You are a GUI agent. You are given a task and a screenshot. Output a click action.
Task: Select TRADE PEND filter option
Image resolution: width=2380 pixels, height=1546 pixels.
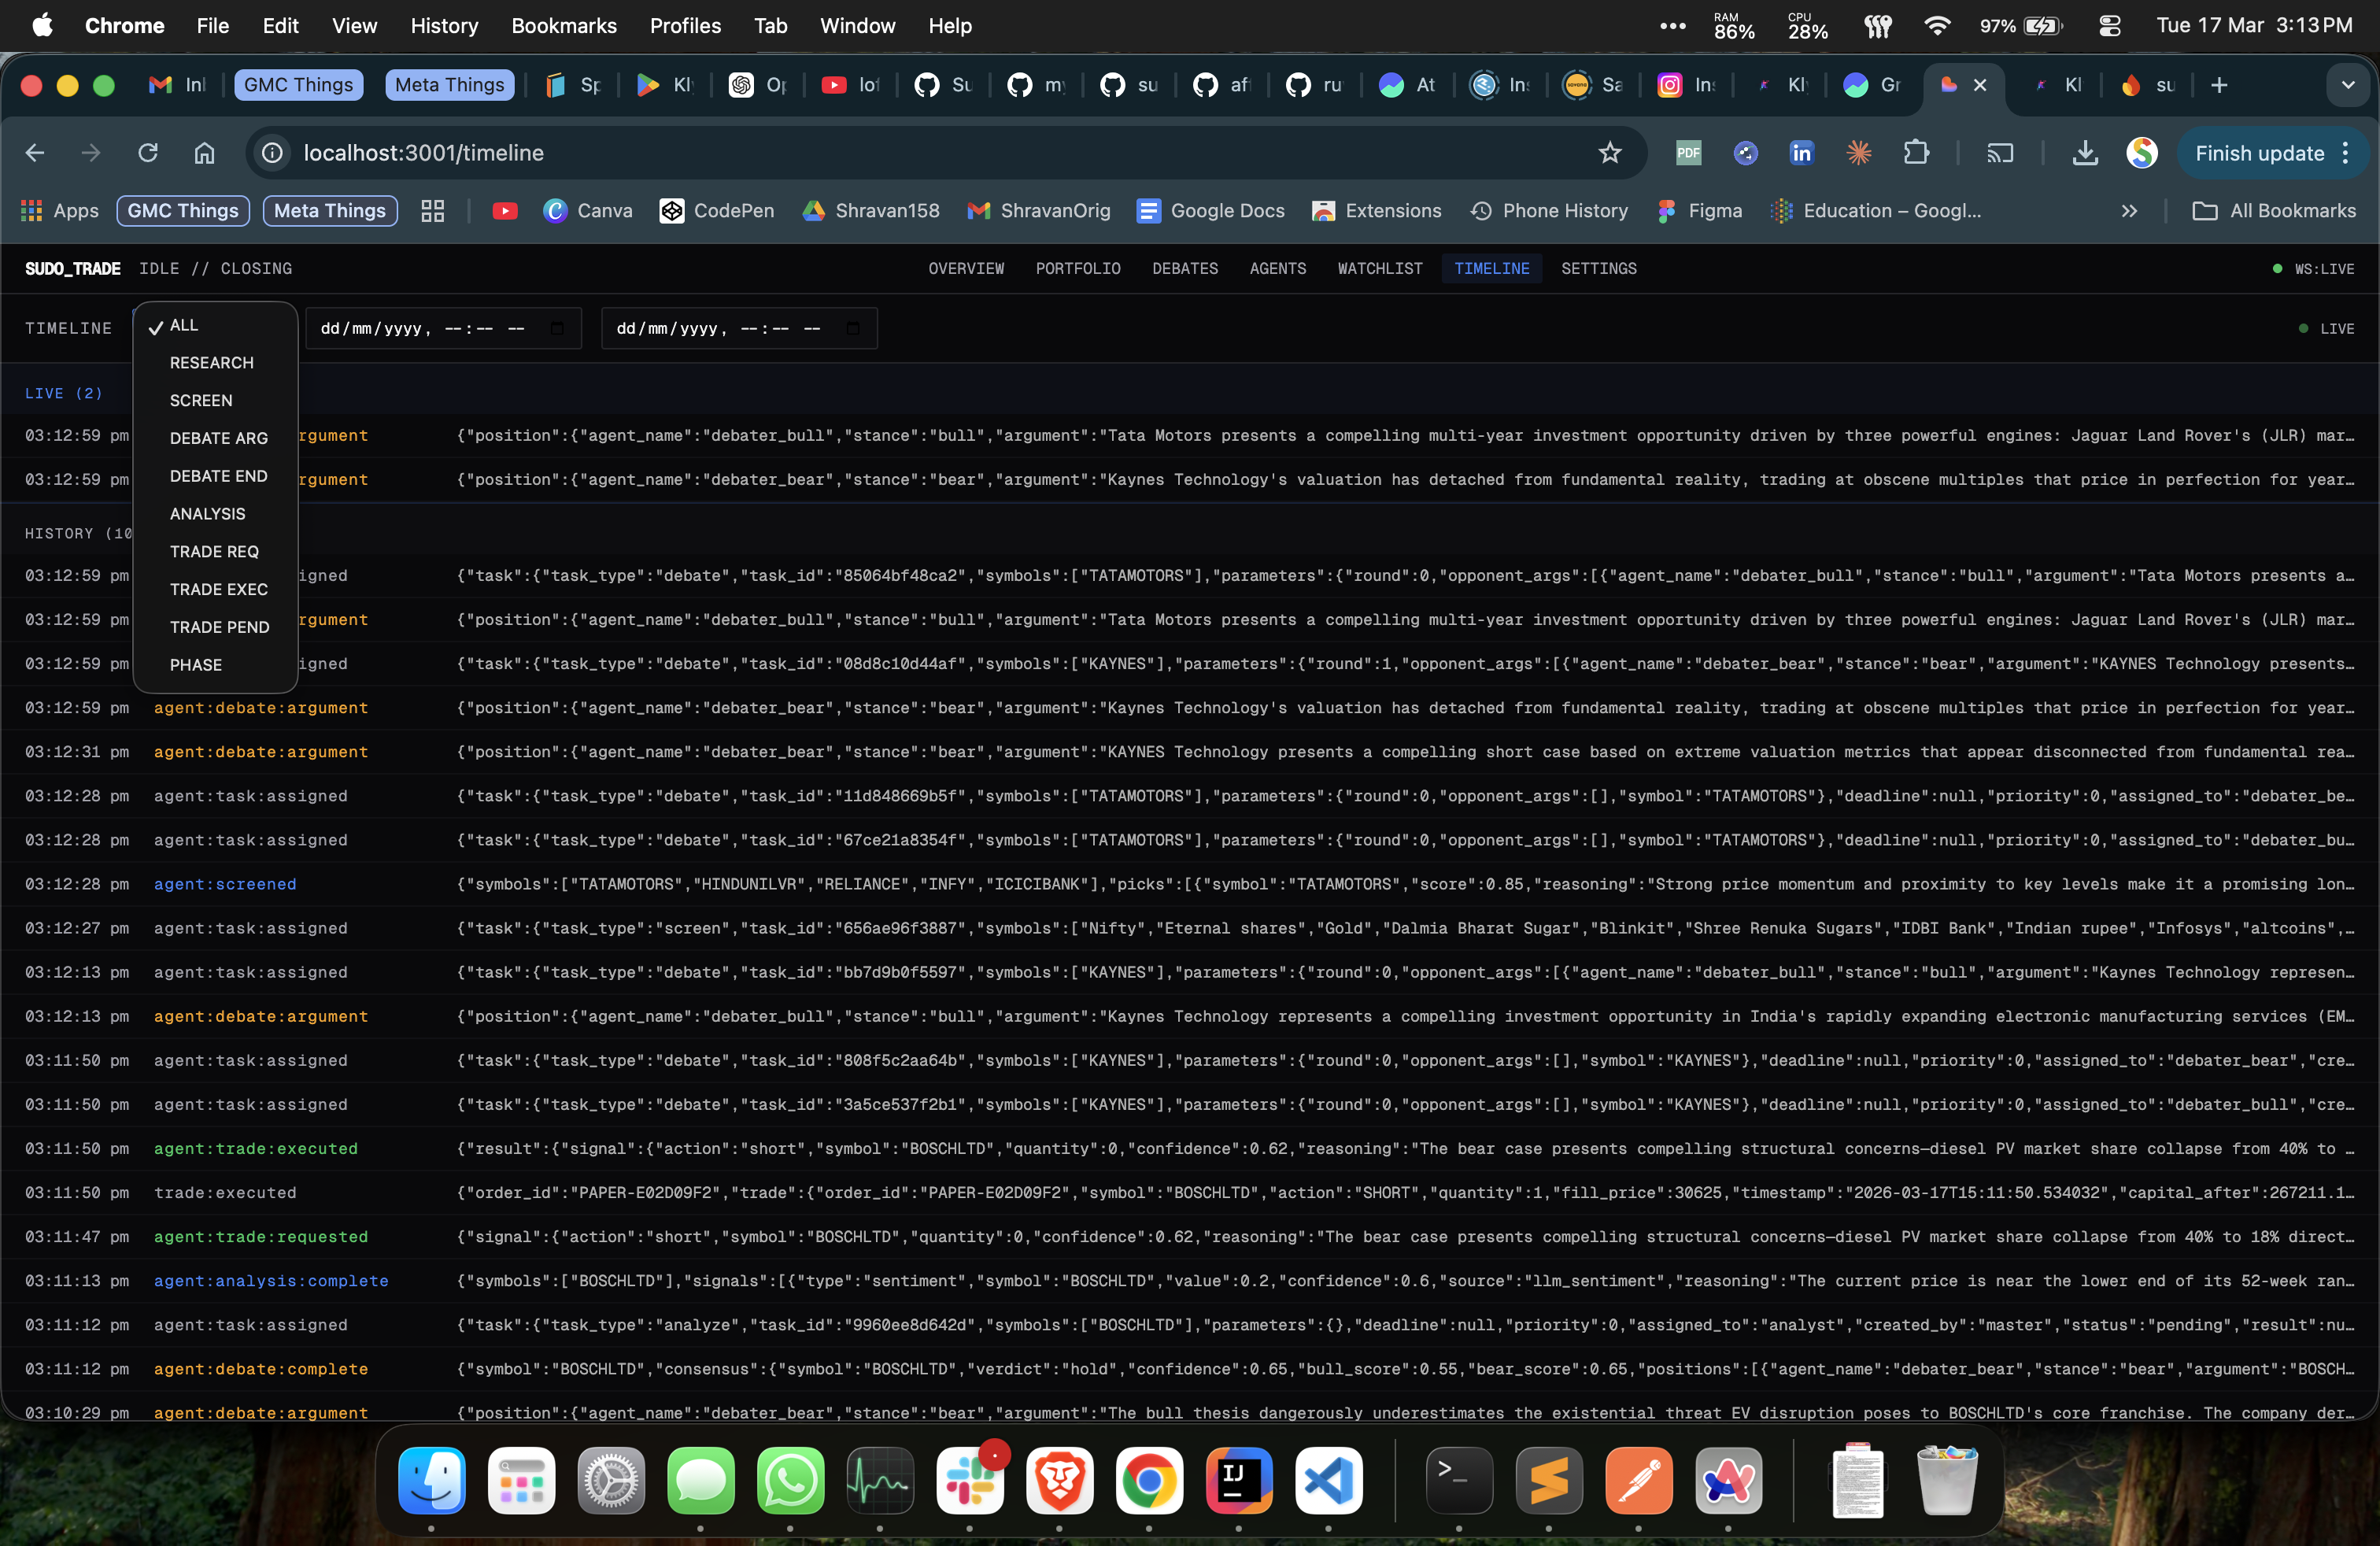click(220, 627)
